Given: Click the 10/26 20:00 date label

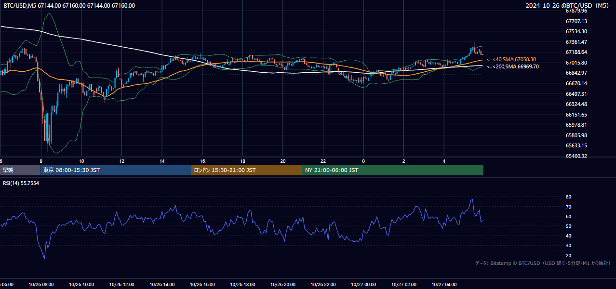Looking at the screenshot, I should click(x=283, y=285).
